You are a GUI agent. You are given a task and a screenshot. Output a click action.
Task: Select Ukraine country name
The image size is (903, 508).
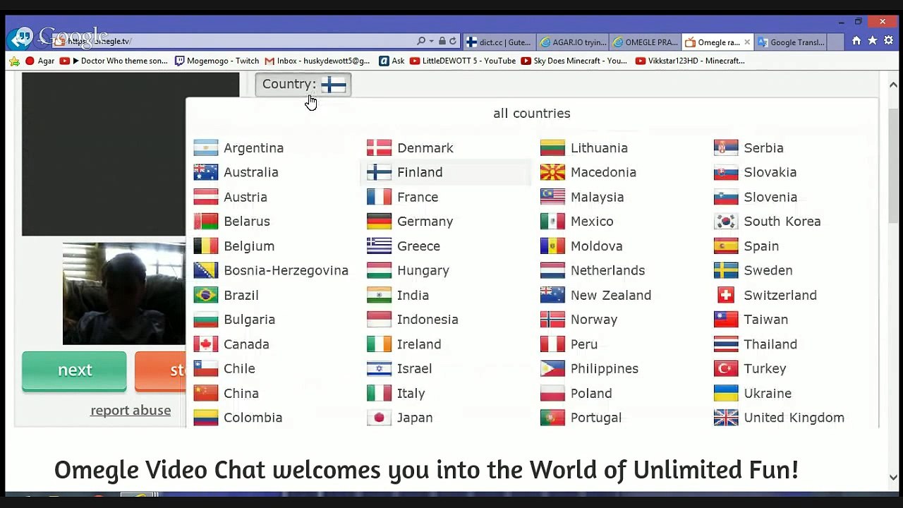point(768,393)
